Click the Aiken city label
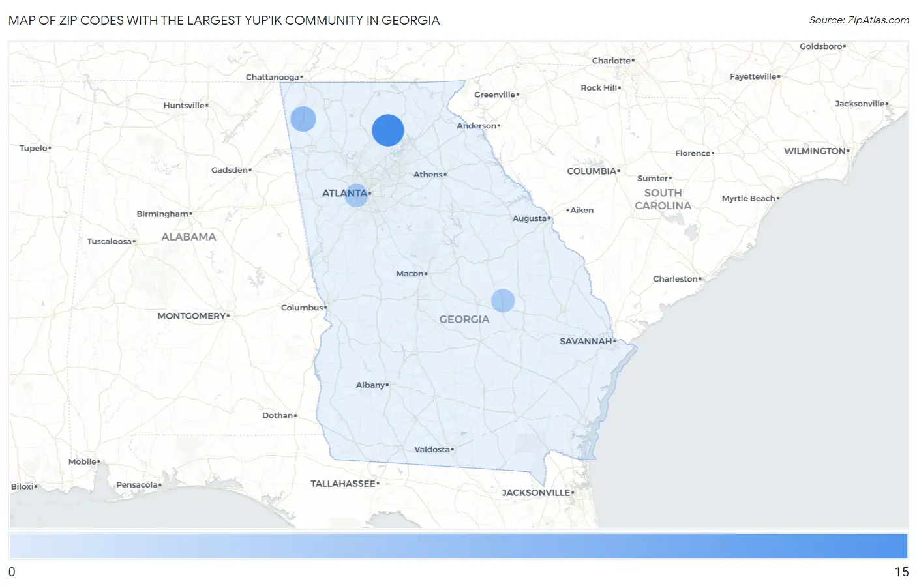917x586 pixels. click(x=582, y=211)
